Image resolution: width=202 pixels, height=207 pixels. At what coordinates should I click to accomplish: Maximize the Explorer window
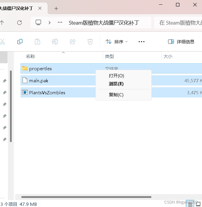(x=178, y=5)
